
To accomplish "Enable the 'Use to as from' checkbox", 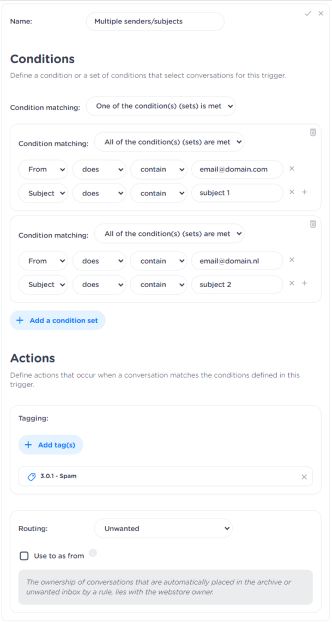I will (24, 556).
